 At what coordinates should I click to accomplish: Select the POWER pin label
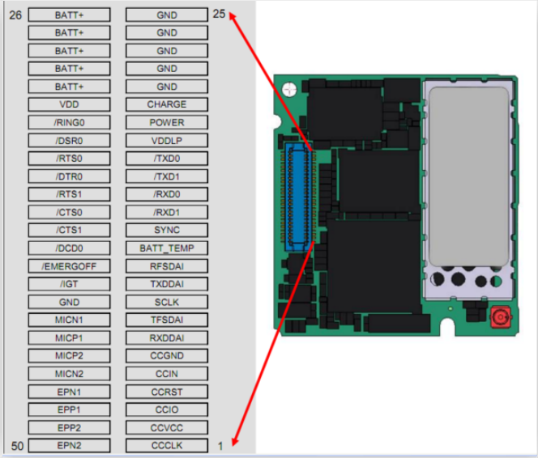167,122
